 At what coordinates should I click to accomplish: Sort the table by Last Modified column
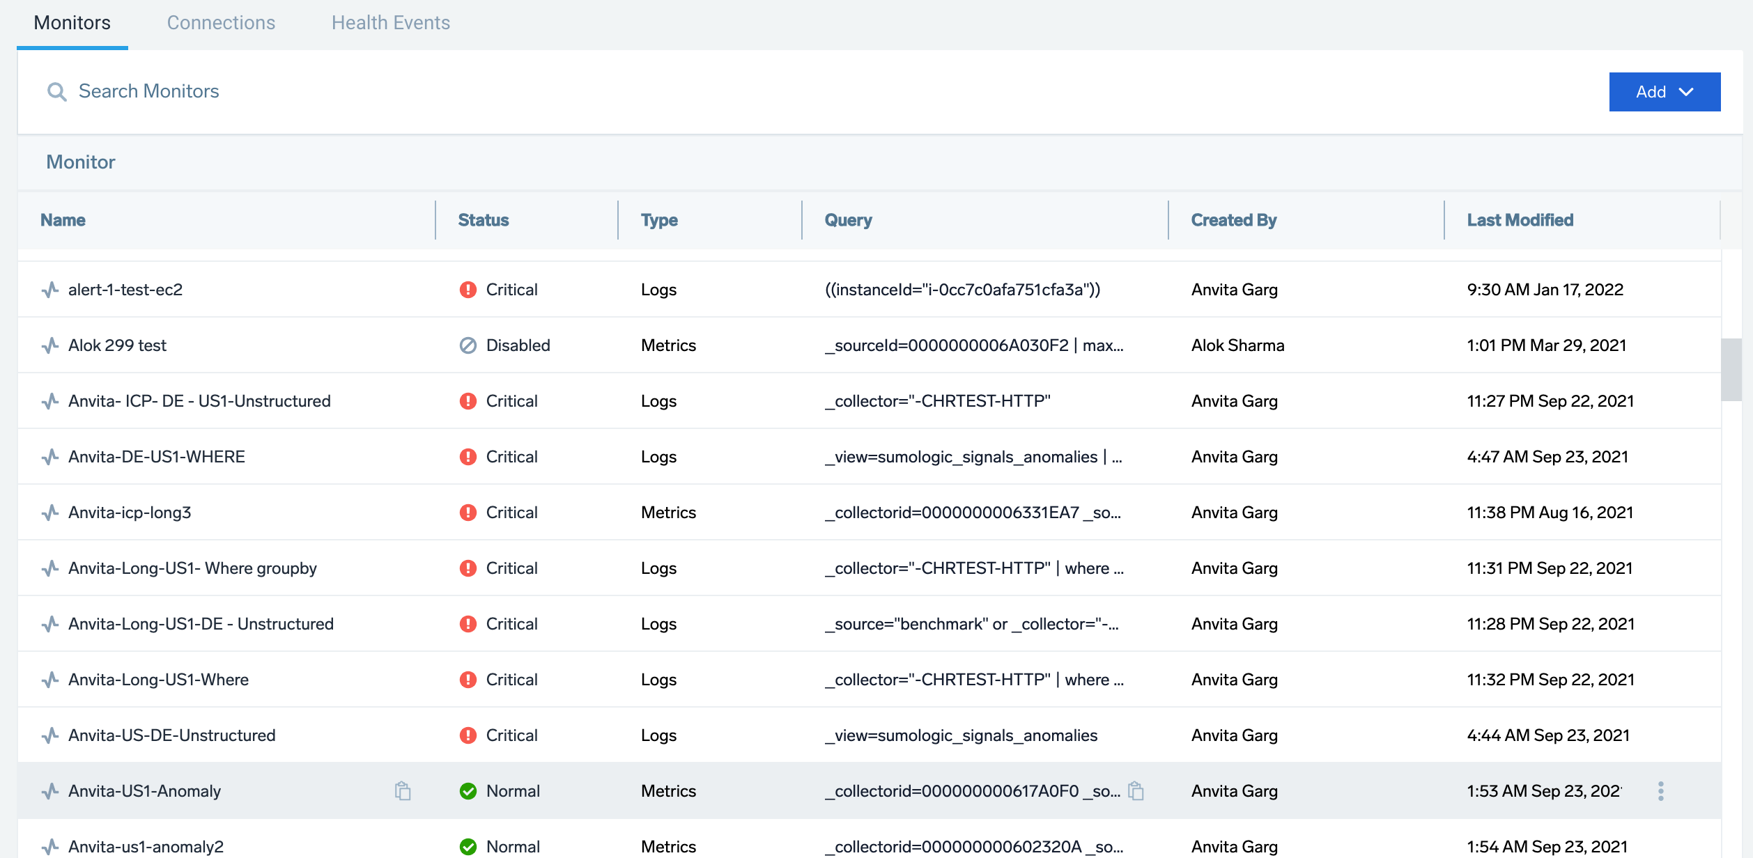coord(1519,219)
